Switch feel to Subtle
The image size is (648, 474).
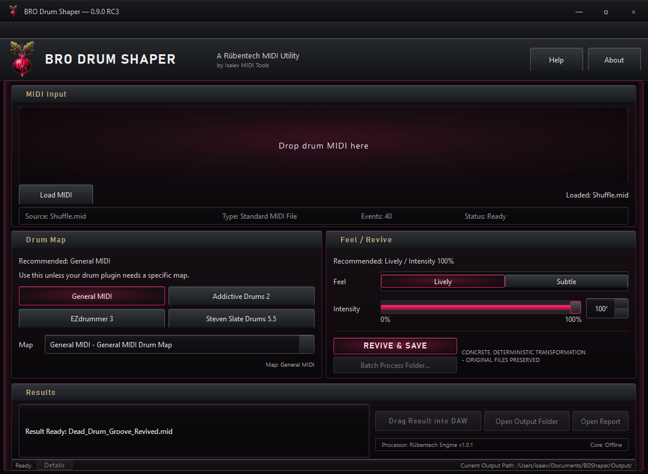tap(566, 282)
